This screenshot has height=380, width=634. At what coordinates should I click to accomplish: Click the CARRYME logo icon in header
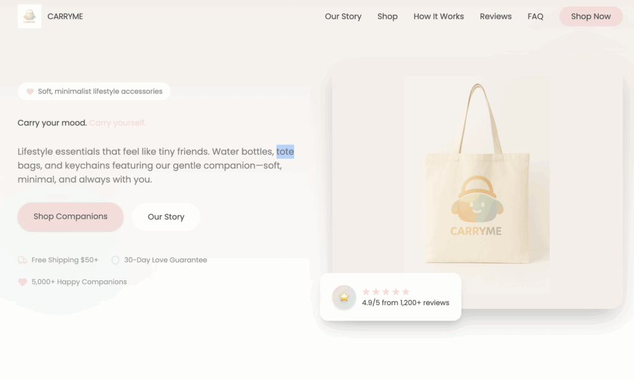coord(30,16)
